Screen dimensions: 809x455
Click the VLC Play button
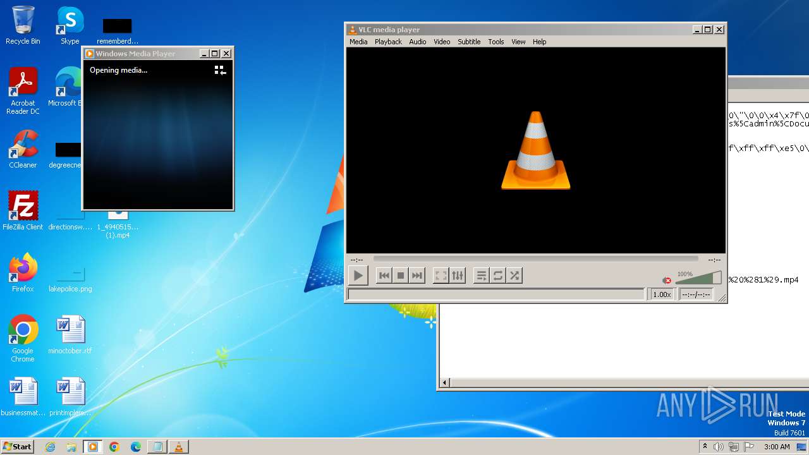(x=358, y=276)
